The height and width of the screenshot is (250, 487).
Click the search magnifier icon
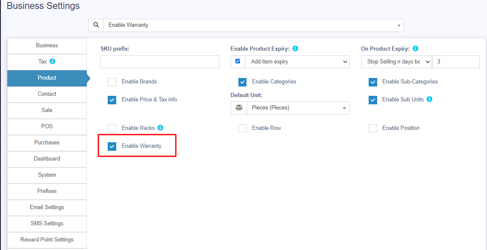[96, 25]
